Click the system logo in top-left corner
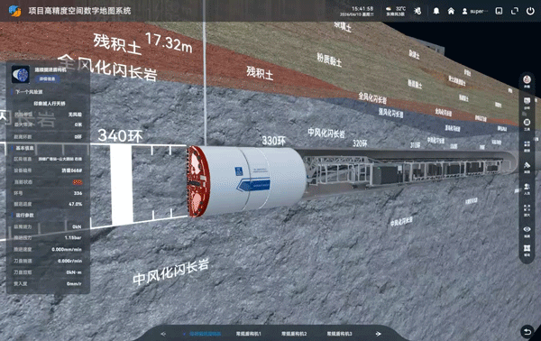The height and width of the screenshot is (341, 541). [x=14, y=11]
